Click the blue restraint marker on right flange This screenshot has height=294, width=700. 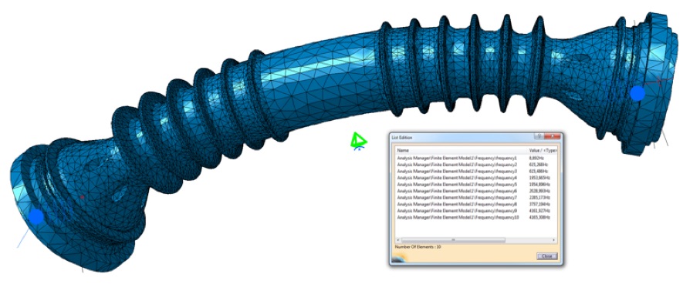click(x=637, y=94)
